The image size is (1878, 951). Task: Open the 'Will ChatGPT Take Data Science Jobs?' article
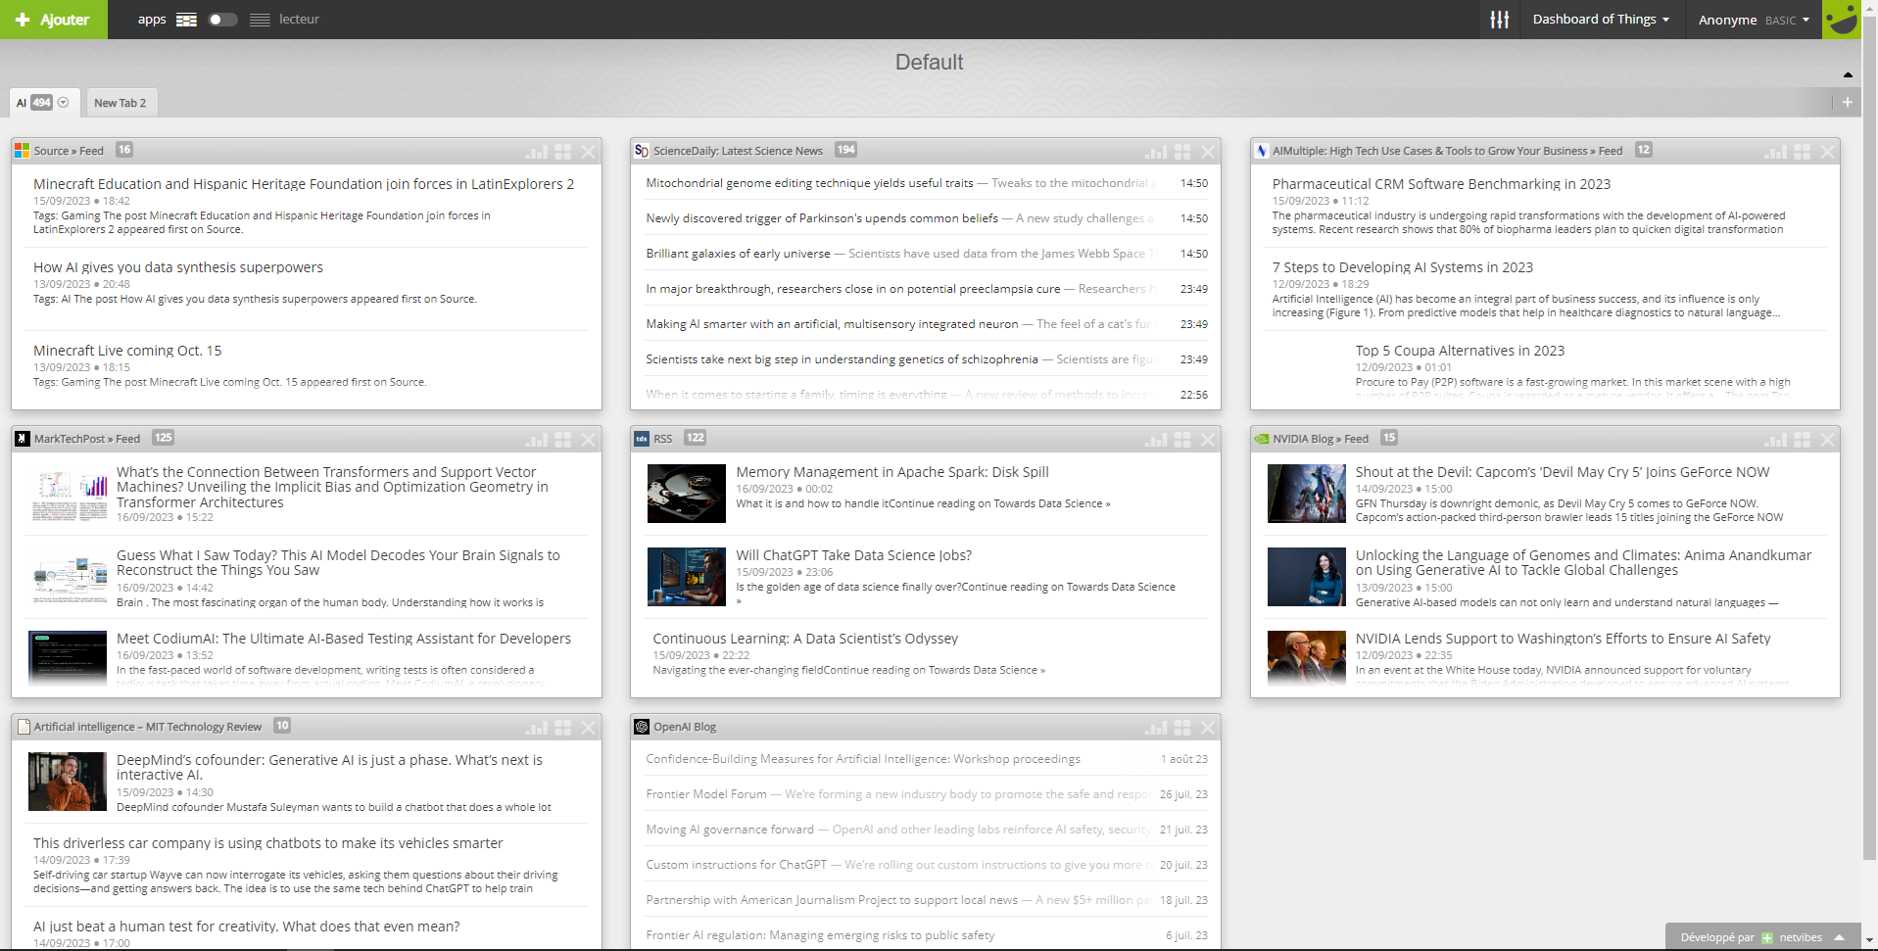tap(853, 555)
